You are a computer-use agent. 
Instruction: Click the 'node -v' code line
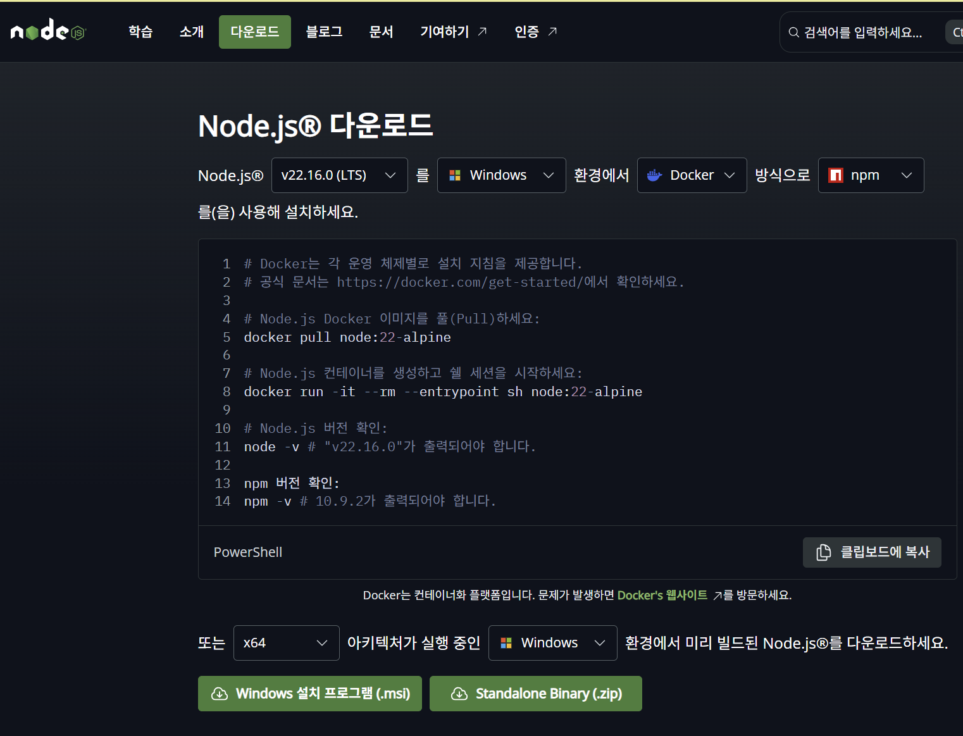(x=390, y=447)
